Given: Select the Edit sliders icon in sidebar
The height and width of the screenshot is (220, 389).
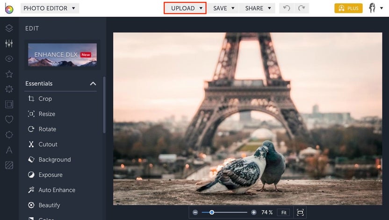Looking at the screenshot, I should [x=9, y=43].
